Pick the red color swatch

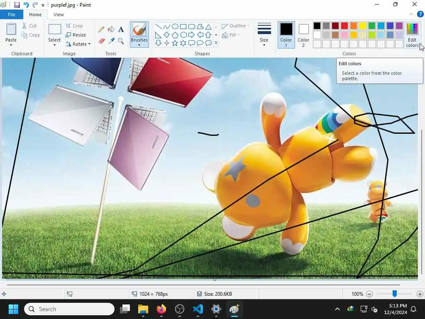click(x=344, y=26)
